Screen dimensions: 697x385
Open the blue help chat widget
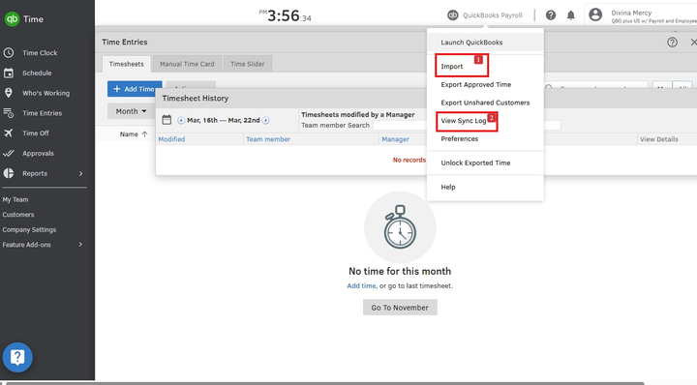(x=17, y=357)
